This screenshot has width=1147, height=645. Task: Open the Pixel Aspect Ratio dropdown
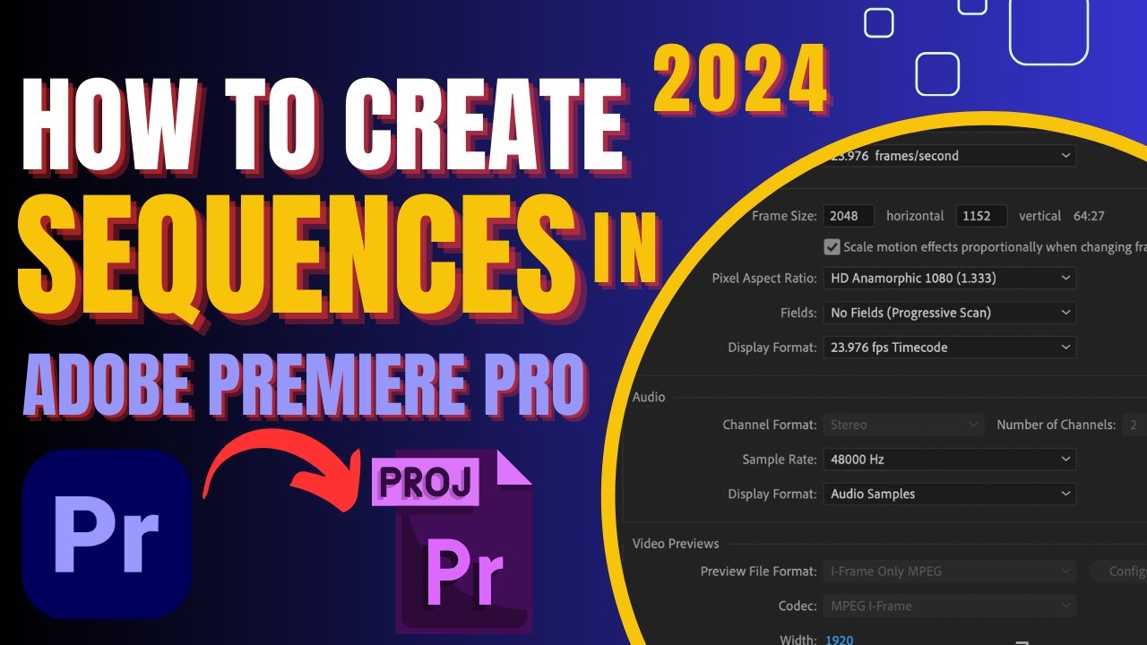tap(950, 278)
